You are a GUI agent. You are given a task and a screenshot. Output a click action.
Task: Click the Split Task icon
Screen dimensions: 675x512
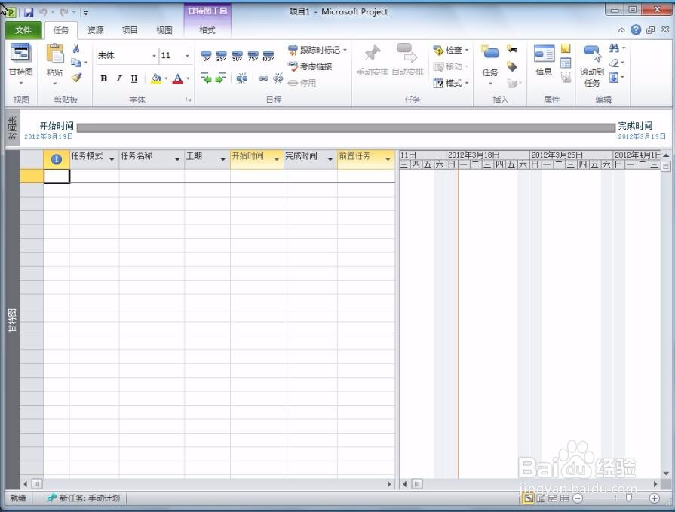pyautogui.click(x=242, y=78)
